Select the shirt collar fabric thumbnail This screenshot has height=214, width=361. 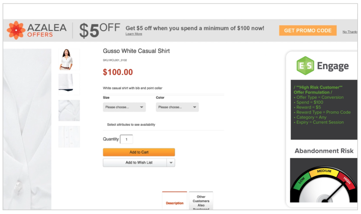(69, 110)
